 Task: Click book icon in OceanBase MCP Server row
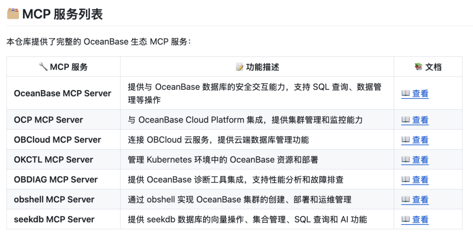click(x=406, y=93)
